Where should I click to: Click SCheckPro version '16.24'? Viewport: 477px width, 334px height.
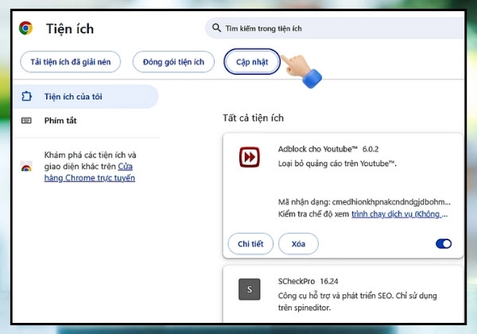tap(329, 281)
